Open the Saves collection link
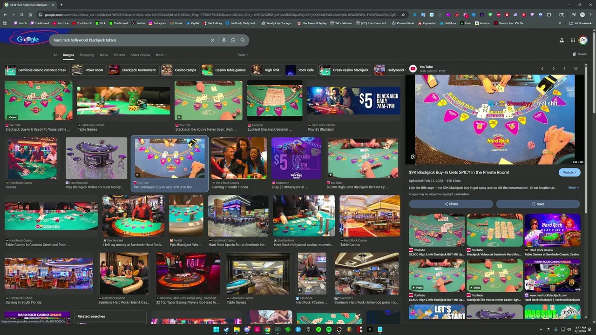The width and height of the screenshot is (596, 335). (x=580, y=54)
